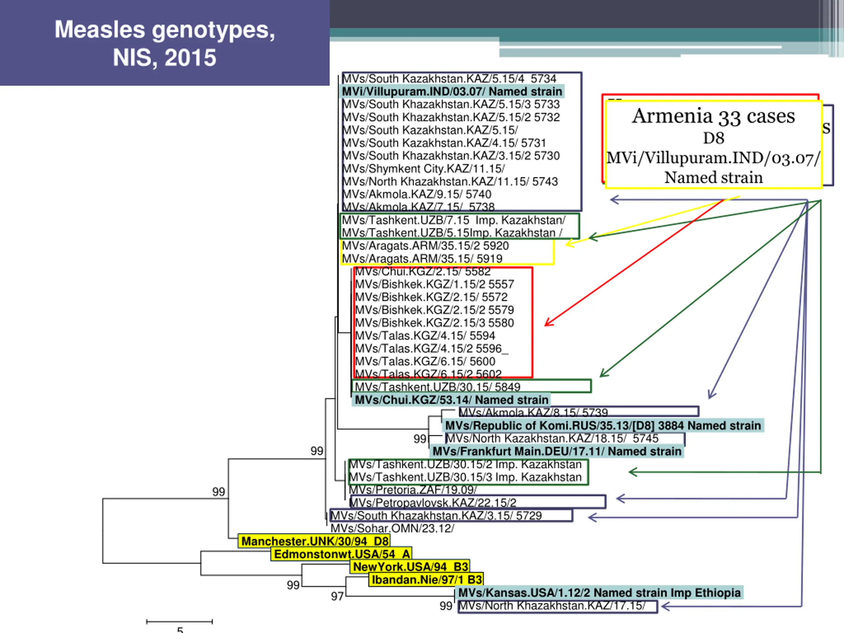Click the yellow 'Edmonstonwt.USA/54 A' reference label
This screenshot has height=633, width=844.
[x=342, y=554]
